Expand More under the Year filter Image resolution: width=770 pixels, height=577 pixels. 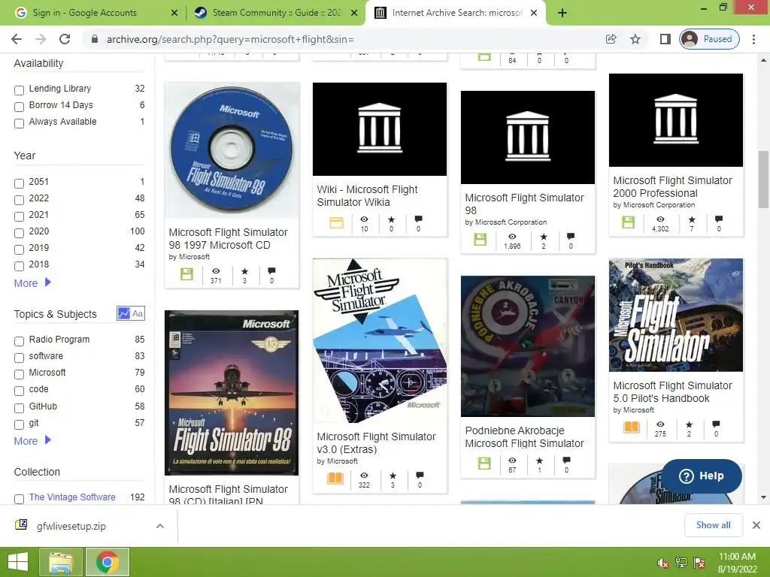coord(32,283)
